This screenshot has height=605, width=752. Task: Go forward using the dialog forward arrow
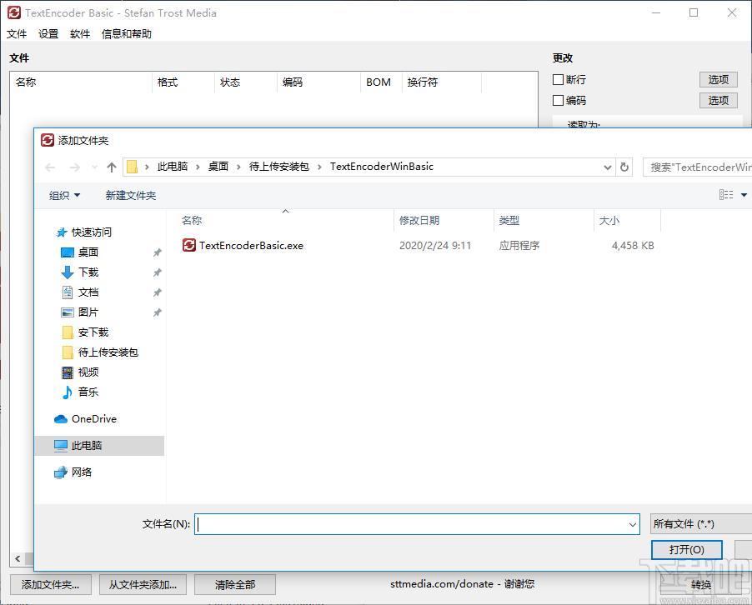tap(75, 167)
